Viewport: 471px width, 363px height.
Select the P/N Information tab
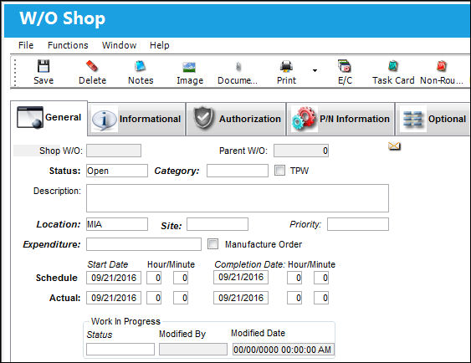[340, 120]
